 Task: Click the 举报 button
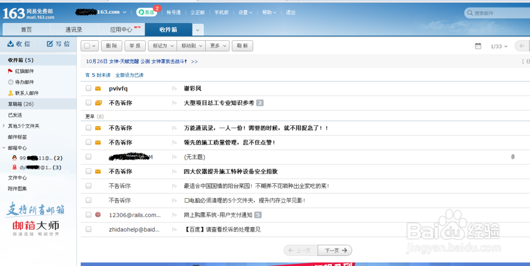pyautogui.click(x=135, y=46)
